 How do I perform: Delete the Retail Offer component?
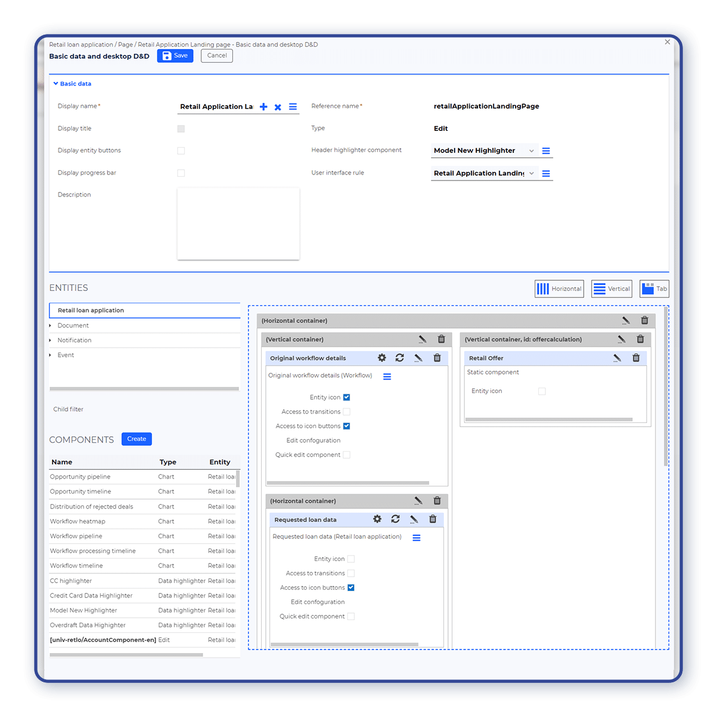(x=636, y=358)
